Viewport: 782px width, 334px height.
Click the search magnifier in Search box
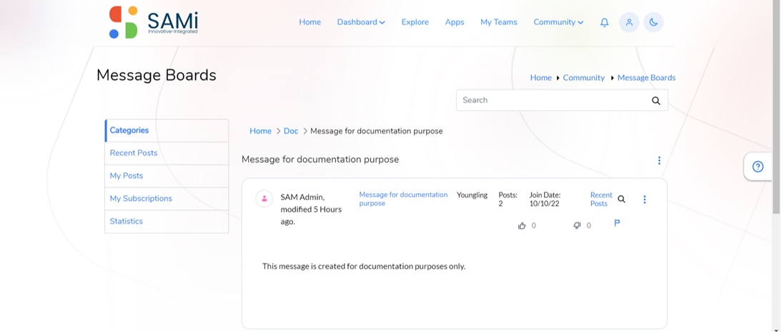pyautogui.click(x=655, y=101)
